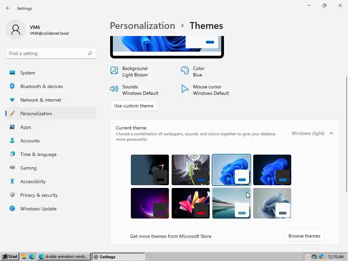Select the colorful flower dark theme
348x261 pixels.
(x=190, y=203)
